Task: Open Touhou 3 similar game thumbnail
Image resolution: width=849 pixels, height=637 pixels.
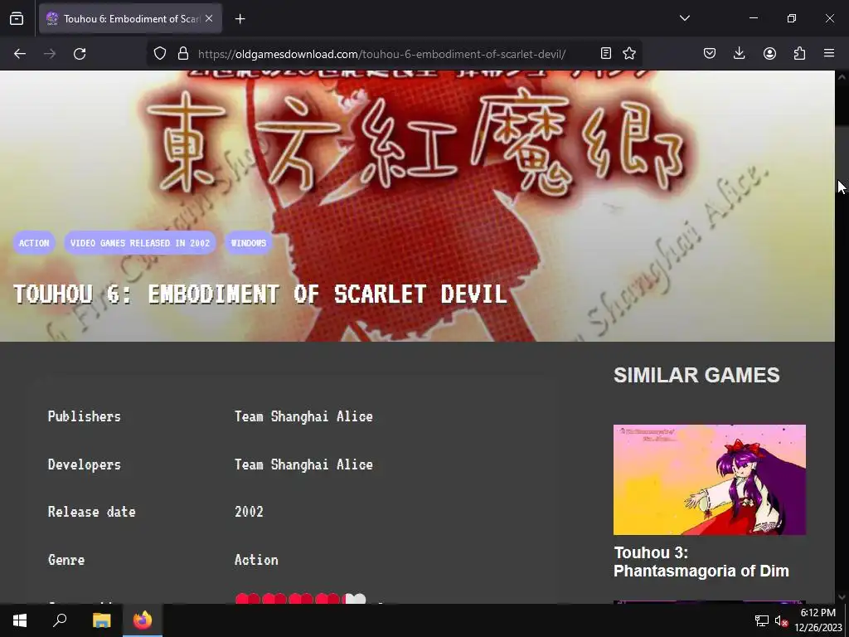Action: 710,480
